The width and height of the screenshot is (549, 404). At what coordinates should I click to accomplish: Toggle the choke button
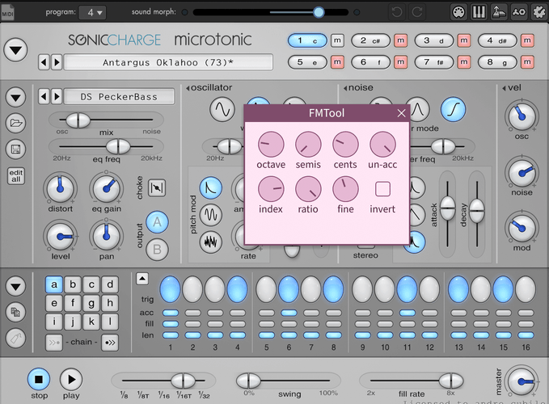pos(157,188)
